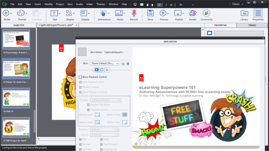Select the slide 16 thumbnail in Filmstrip
Image resolution: width=269 pixels, height=151 pixels.
pyautogui.click(x=16, y=98)
